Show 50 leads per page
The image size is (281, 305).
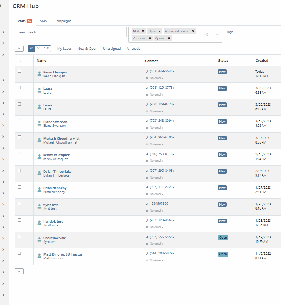(39, 48)
